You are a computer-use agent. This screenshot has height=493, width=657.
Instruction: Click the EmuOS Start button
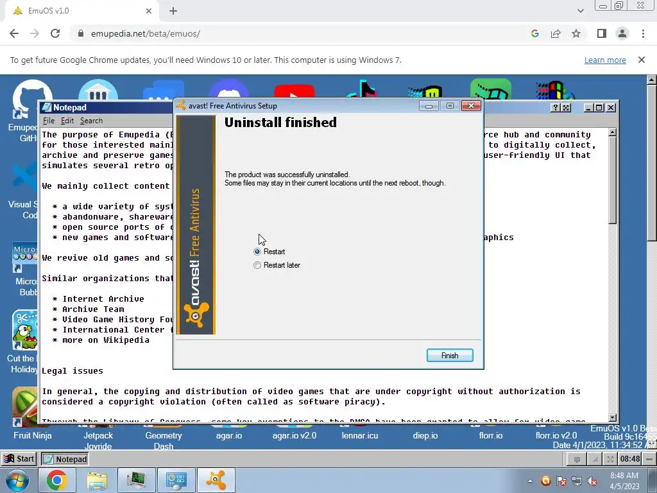(x=19, y=459)
